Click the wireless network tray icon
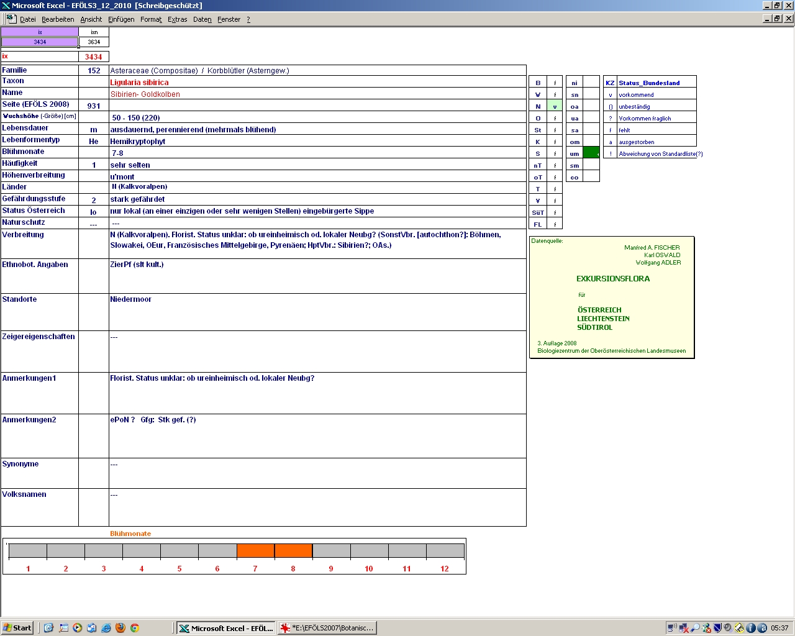Image resolution: width=795 pixels, height=636 pixels. click(673, 628)
